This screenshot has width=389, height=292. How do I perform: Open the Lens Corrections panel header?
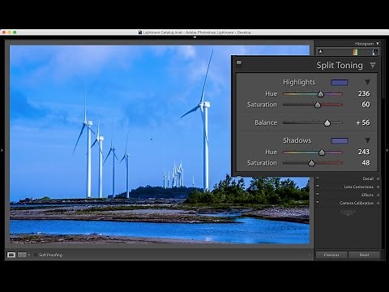(358, 187)
